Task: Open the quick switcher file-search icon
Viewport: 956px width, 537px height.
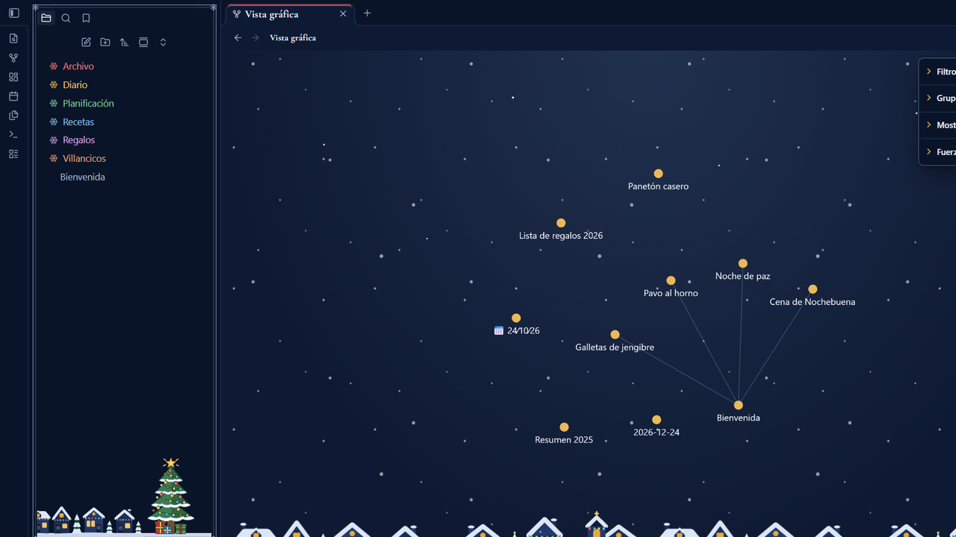Action: 13,39
